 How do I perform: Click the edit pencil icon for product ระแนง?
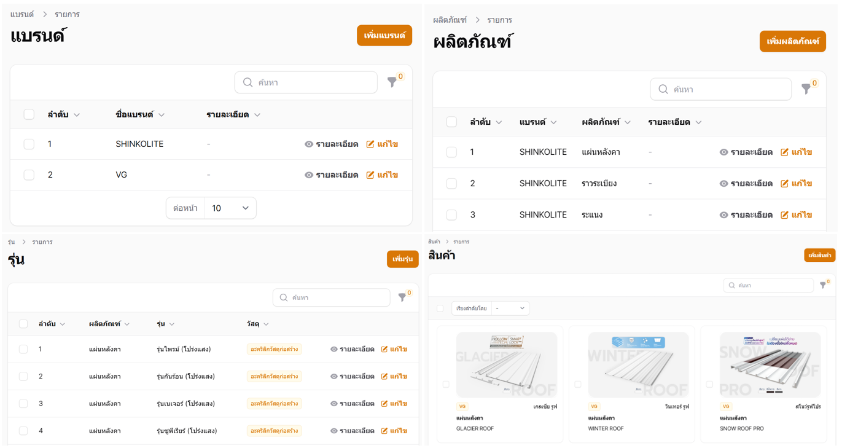784,214
